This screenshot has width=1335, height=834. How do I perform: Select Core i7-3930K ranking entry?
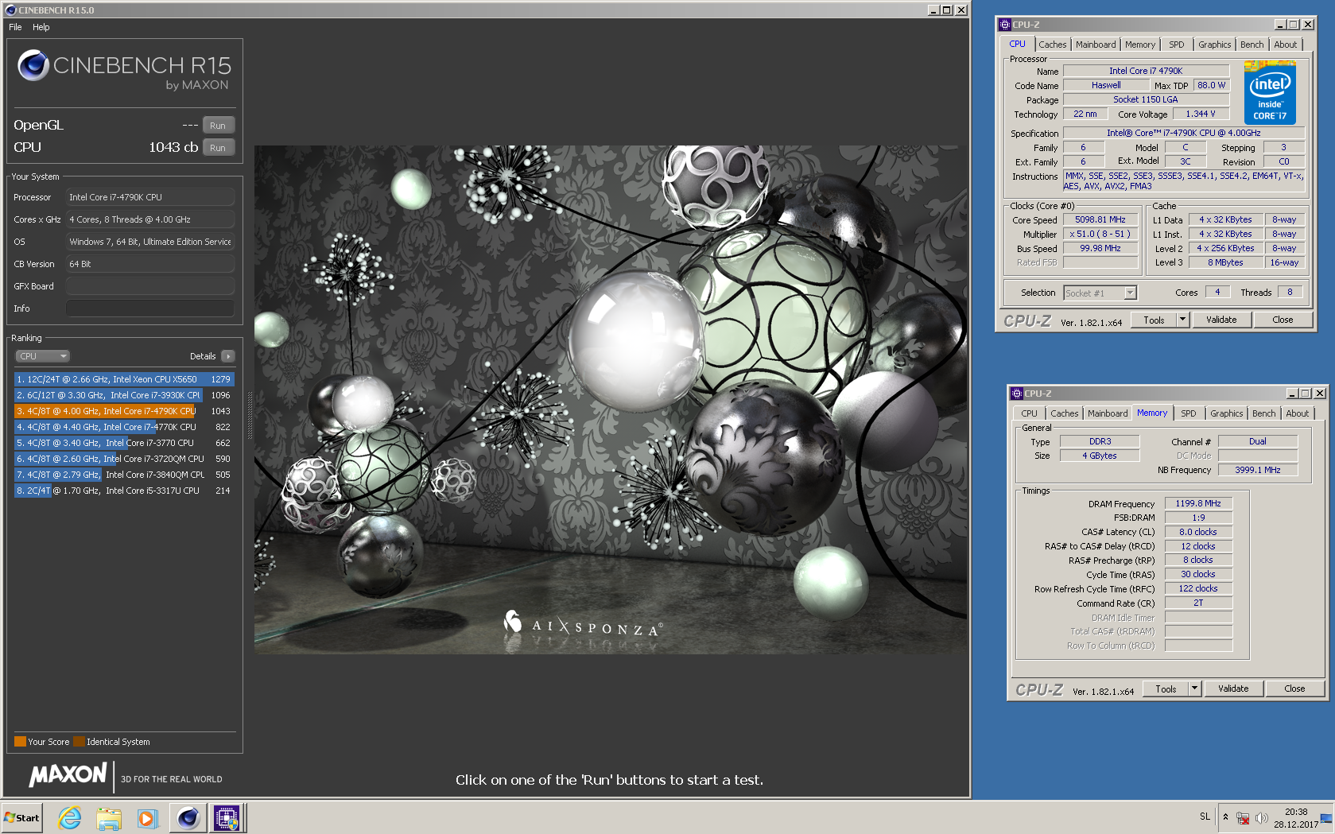click(124, 395)
